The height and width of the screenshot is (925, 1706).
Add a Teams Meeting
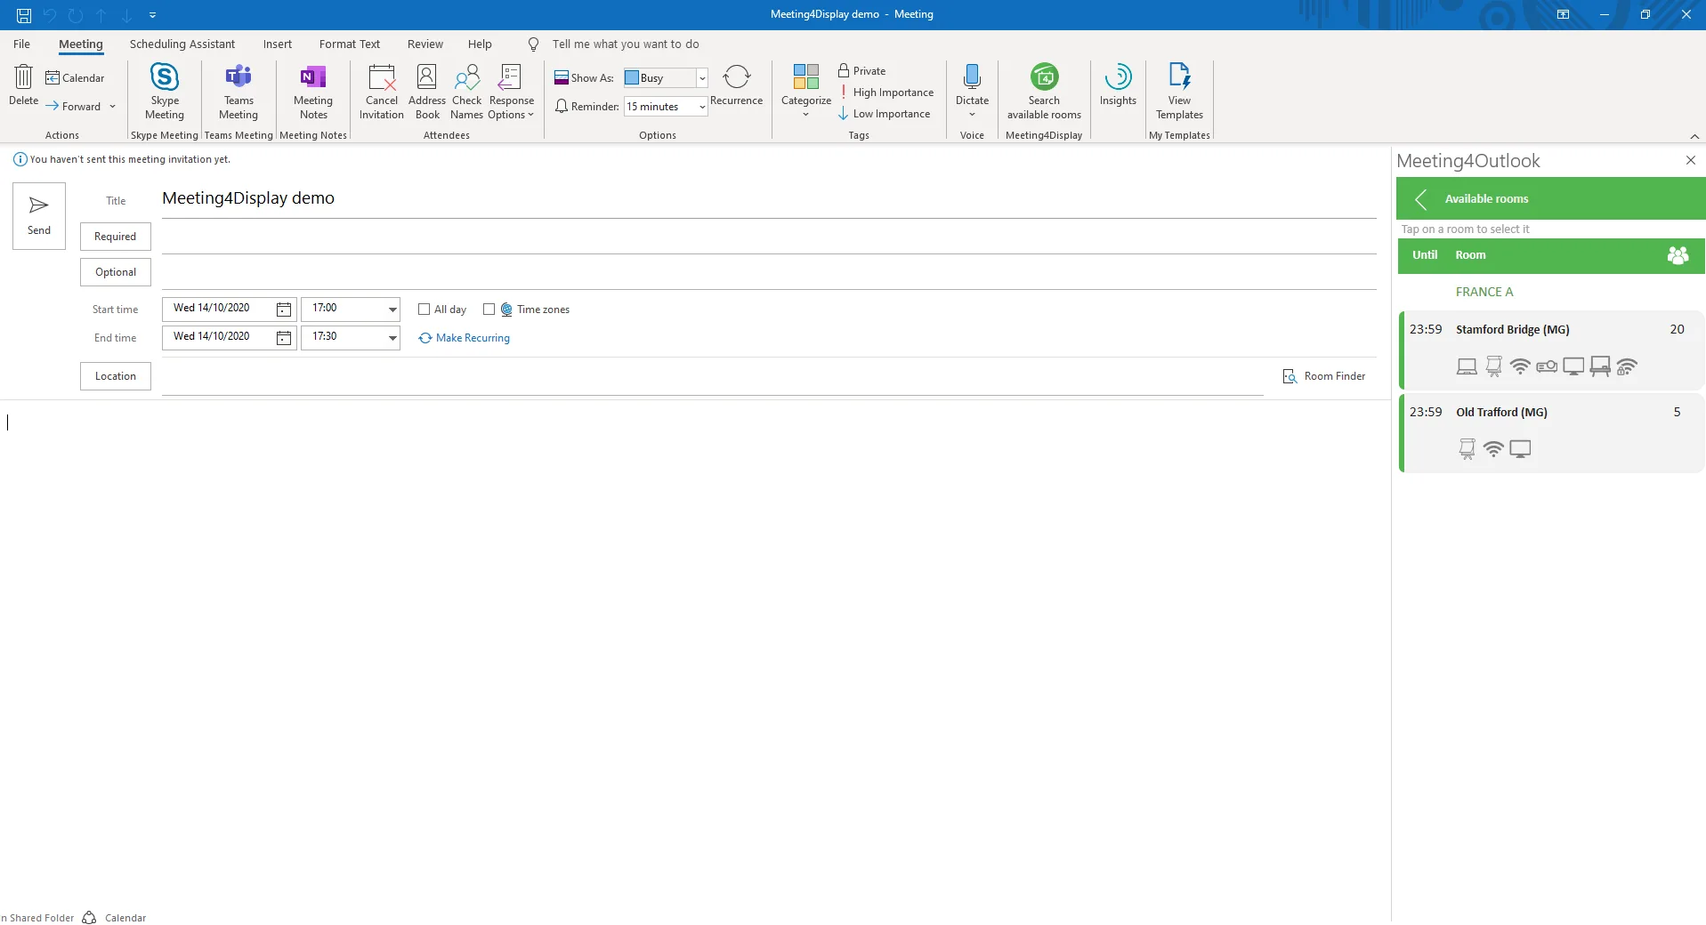(239, 92)
